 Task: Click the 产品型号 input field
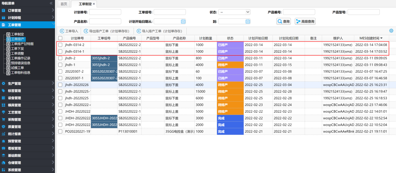click(x=364, y=12)
